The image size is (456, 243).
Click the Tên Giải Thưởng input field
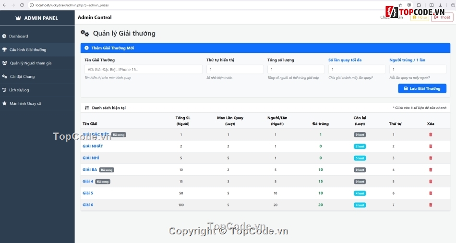click(143, 70)
